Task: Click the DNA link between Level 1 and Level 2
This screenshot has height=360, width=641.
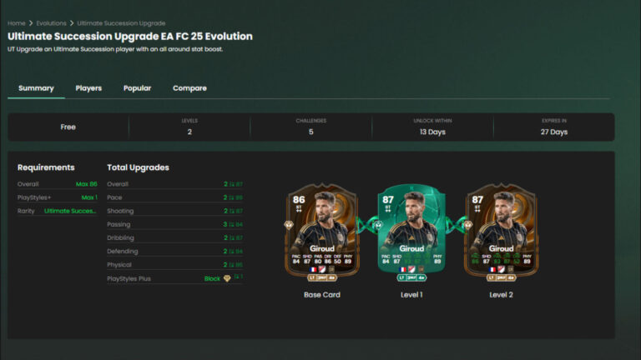Action: coord(455,225)
